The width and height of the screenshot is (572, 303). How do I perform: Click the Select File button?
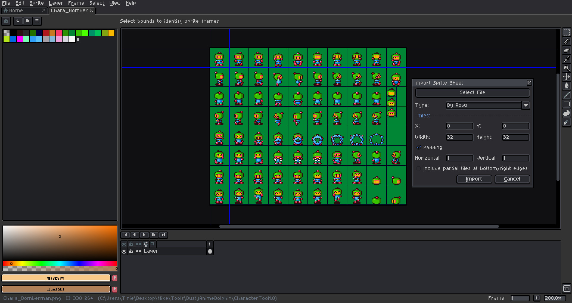[x=472, y=92]
